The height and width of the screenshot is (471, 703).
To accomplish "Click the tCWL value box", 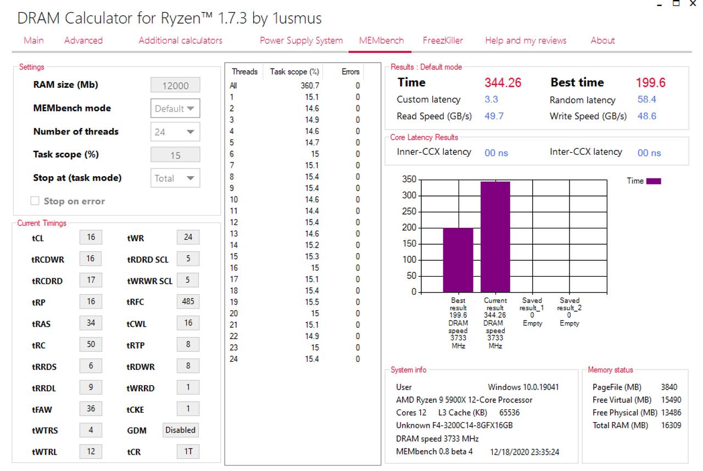I will tap(188, 323).
